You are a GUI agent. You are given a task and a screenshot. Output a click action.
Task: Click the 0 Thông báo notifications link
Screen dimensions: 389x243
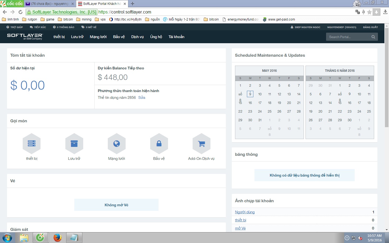pyautogui.click(x=63, y=27)
